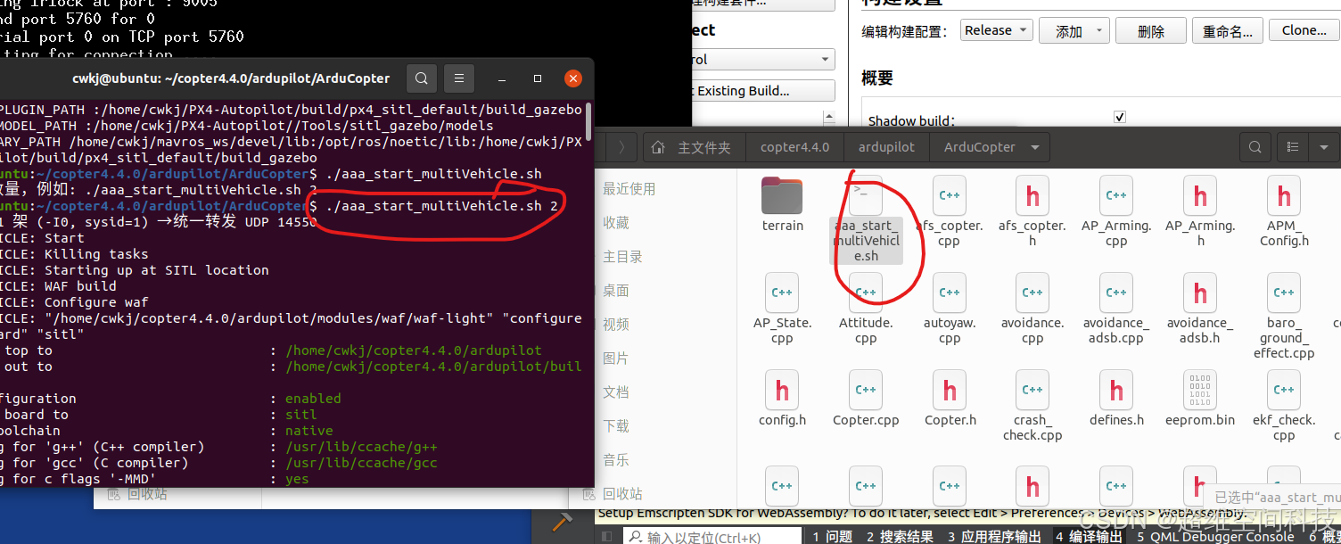Select the eeprom.bin binary file
Viewport: 1341px width, 544px height.
(1199, 391)
